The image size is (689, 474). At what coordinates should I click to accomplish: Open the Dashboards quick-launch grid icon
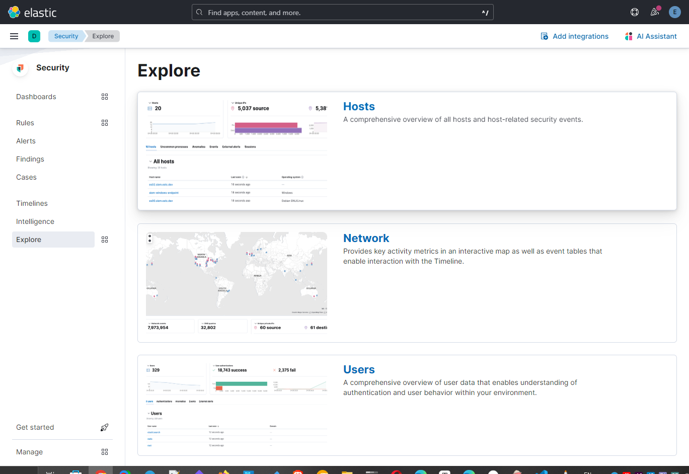click(x=105, y=97)
